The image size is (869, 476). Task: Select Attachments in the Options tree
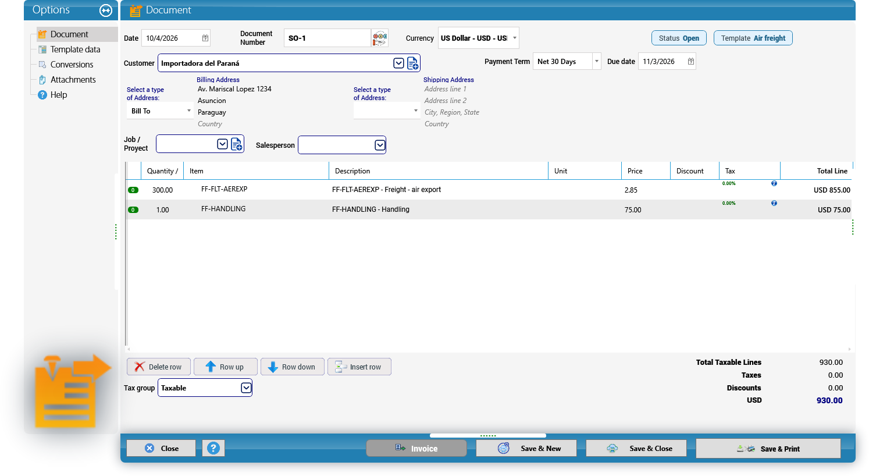(x=73, y=80)
